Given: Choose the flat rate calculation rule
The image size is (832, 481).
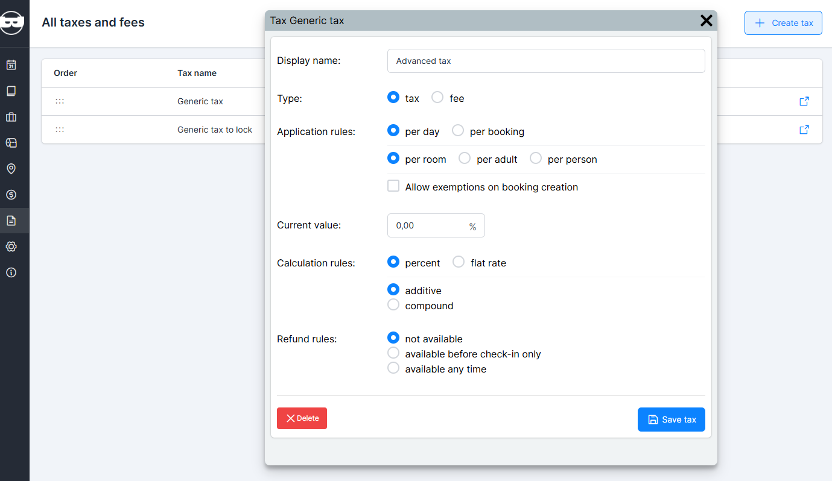Looking at the screenshot, I should [459, 262].
